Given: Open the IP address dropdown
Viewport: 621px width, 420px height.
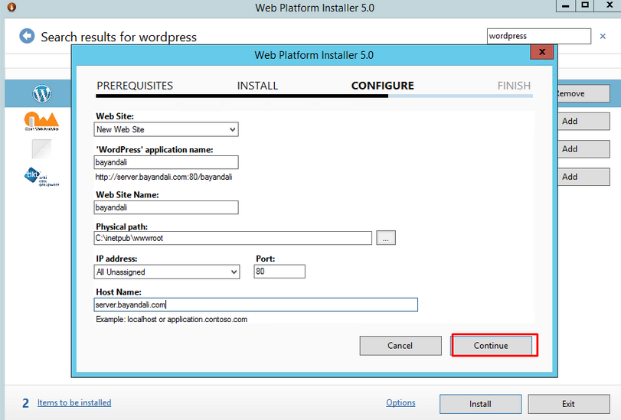Looking at the screenshot, I should 167,272.
